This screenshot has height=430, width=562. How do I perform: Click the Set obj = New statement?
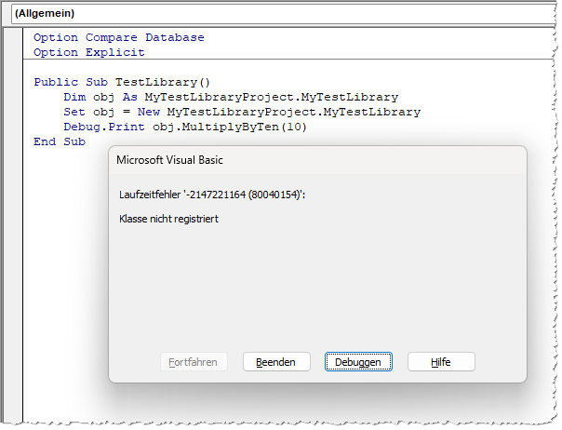(x=241, y=112)
